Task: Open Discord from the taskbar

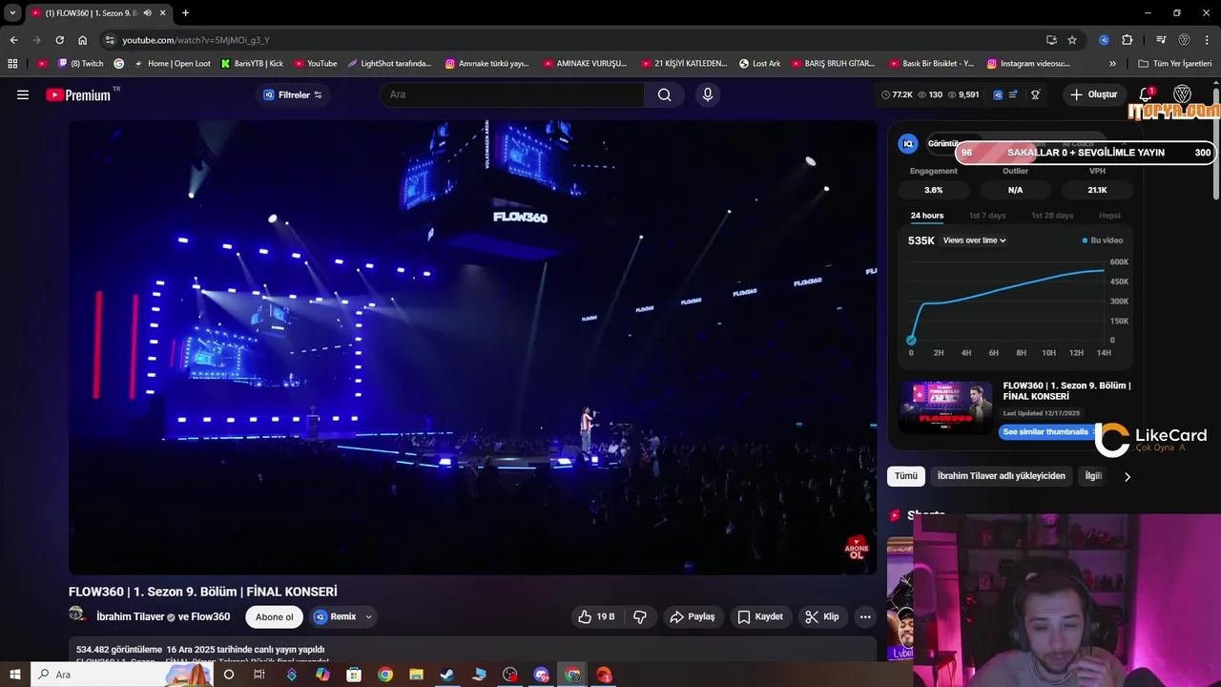Action: tap(542, 675)
